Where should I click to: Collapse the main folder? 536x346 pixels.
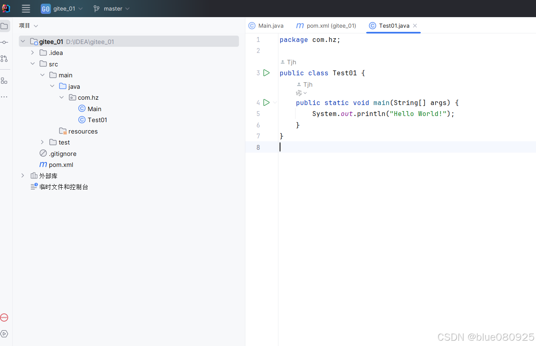pyautogui.click(x=42, y=75)
